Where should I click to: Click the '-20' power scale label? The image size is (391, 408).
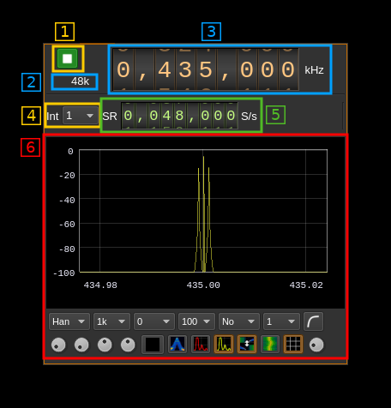(67, 176)
